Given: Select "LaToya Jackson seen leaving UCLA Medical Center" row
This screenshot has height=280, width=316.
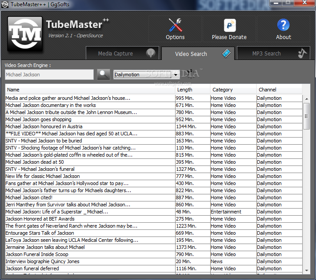Looking at the screenshot, I should point(154,240).
